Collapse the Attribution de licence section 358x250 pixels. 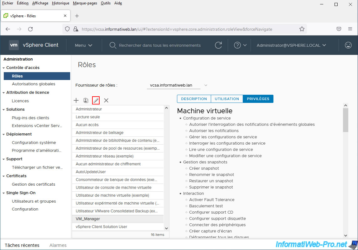click(x=4, y=93)
